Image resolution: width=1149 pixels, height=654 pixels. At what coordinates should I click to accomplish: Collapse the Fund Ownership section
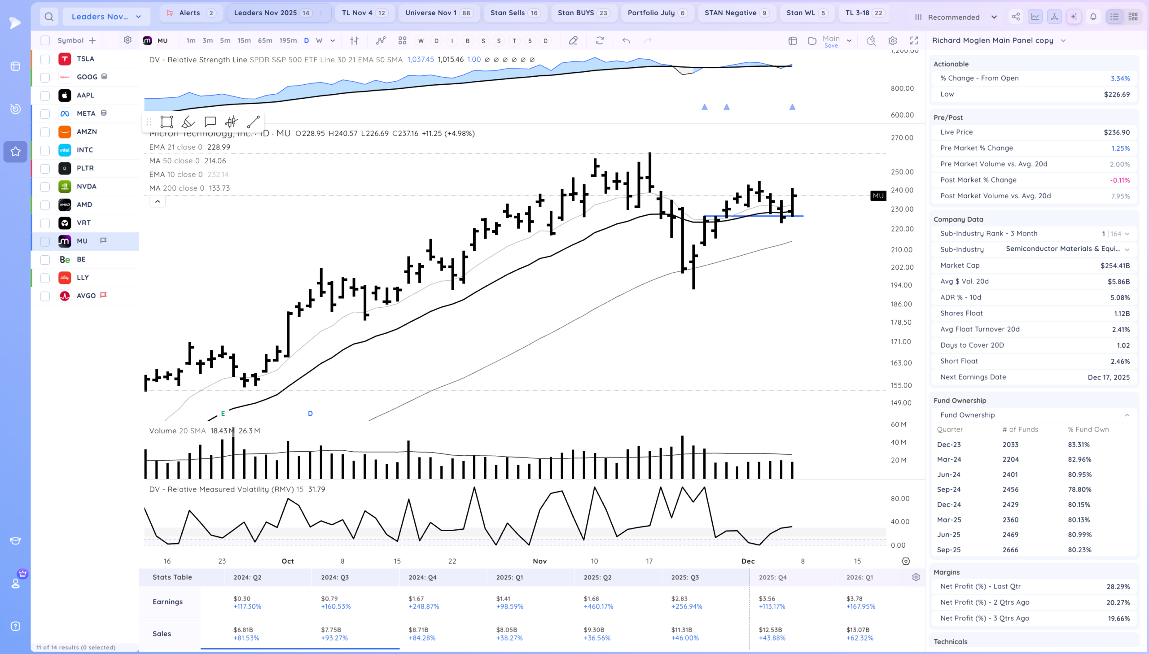point(1127,415)
